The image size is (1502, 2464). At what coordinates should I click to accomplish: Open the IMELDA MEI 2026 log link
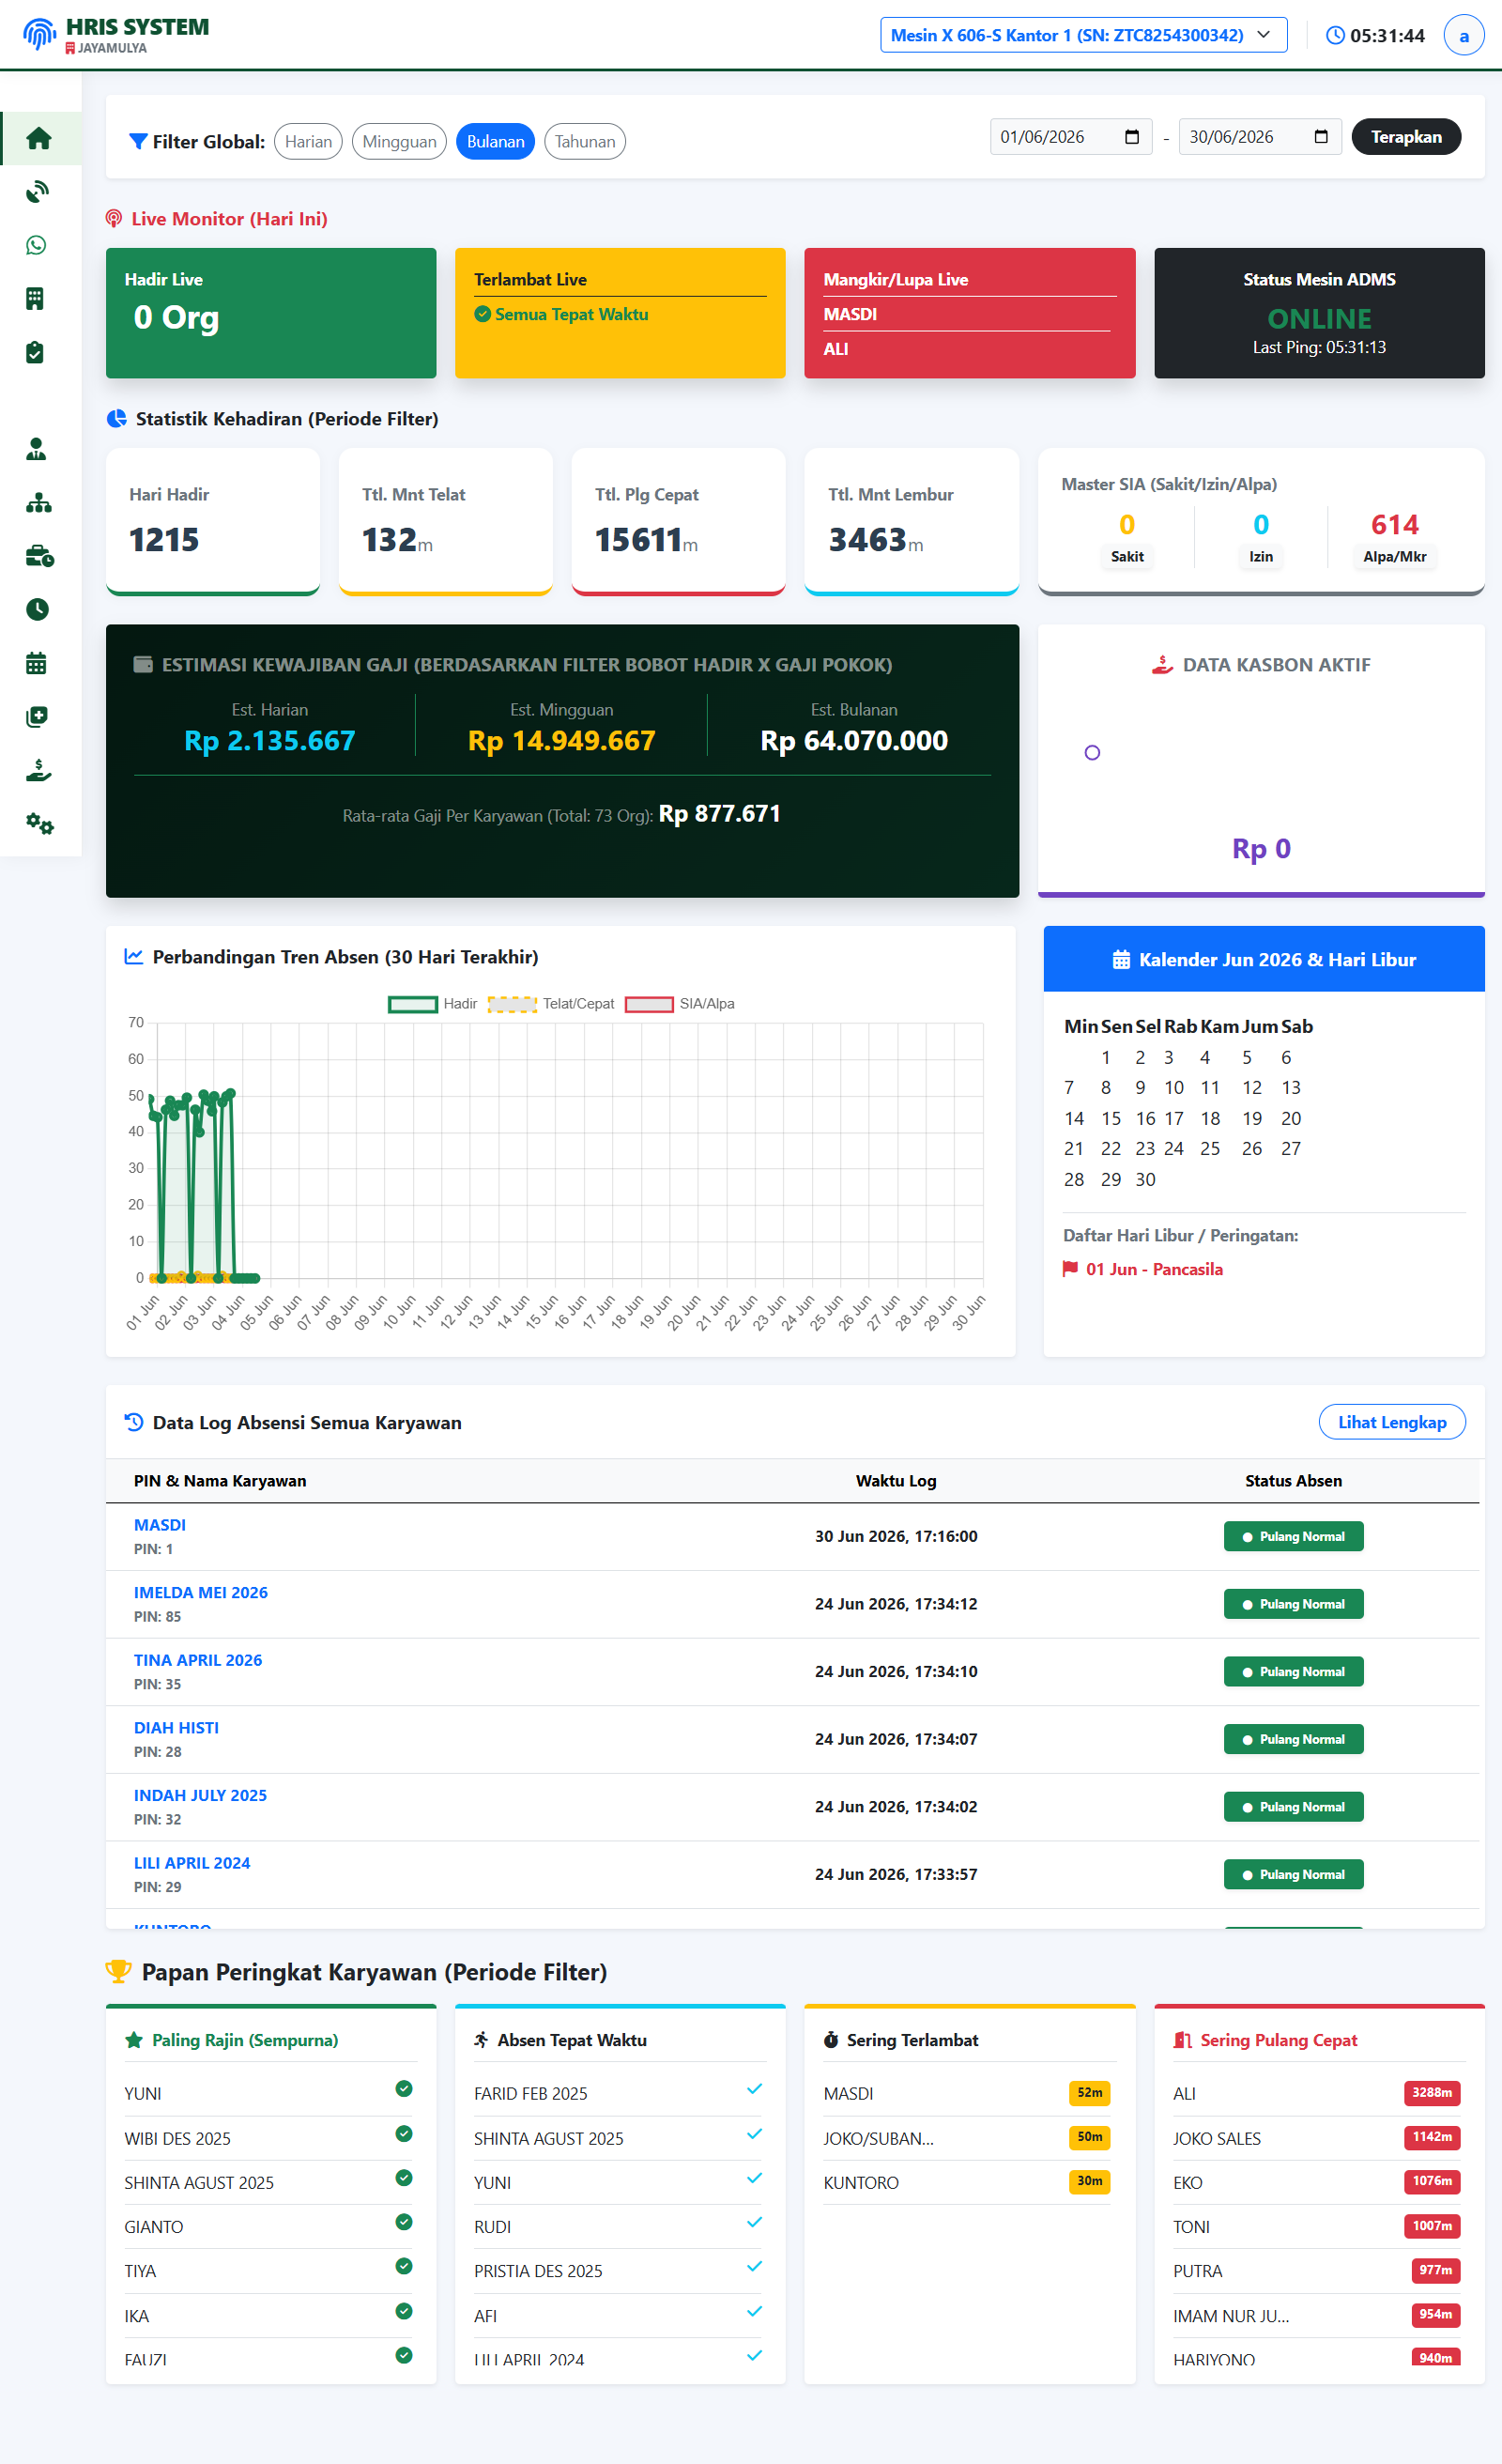(201, 1592)
